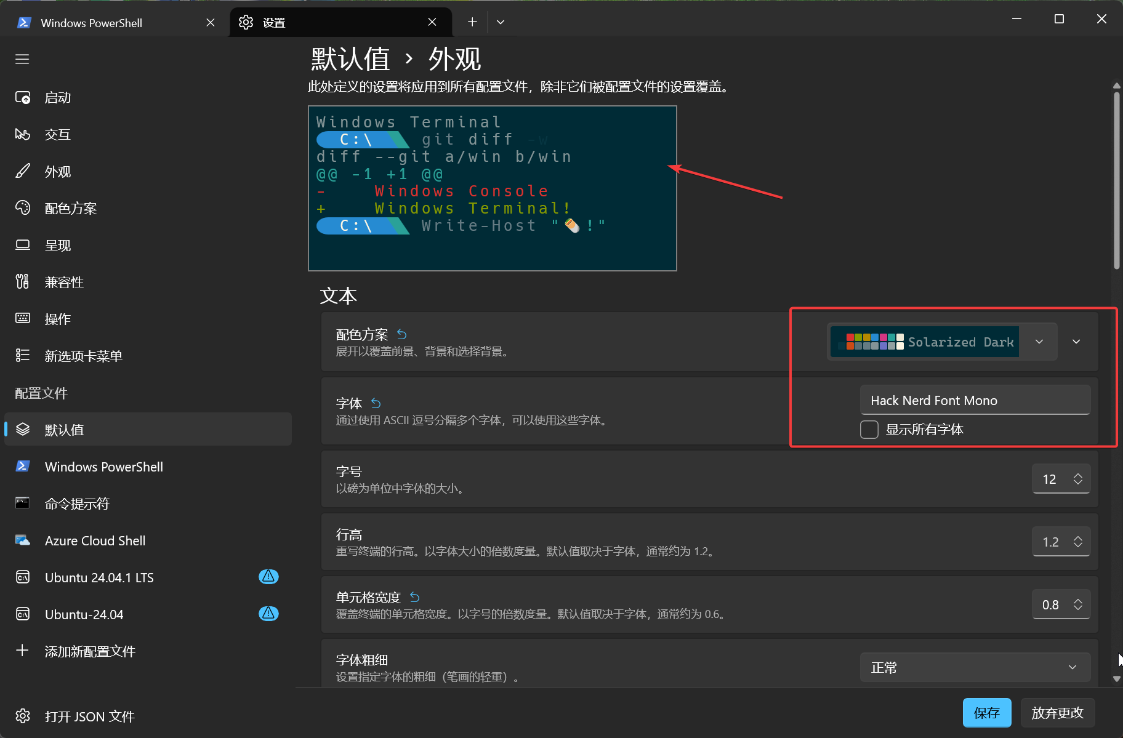Open the 启动 (Startup) settings page

(58, 98)
